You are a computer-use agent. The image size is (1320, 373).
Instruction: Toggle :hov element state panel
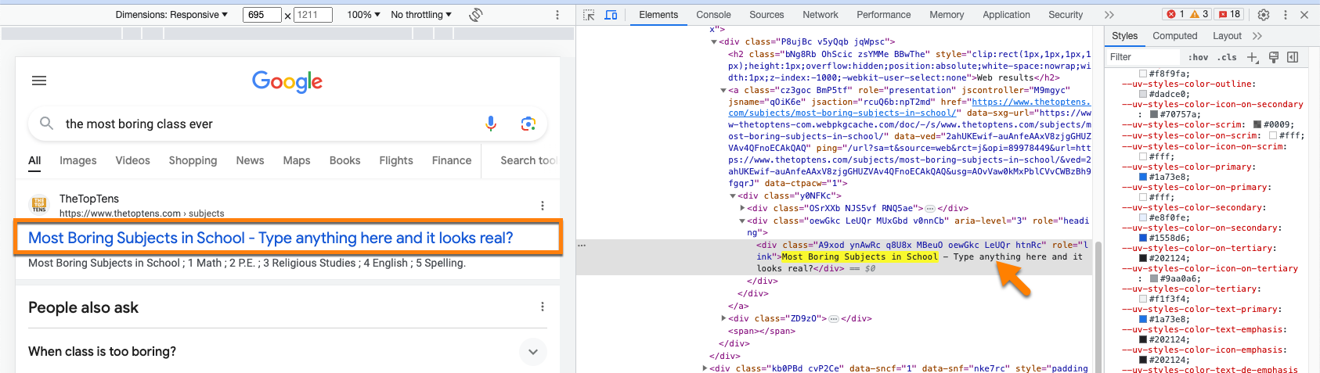click(1198, 57)
